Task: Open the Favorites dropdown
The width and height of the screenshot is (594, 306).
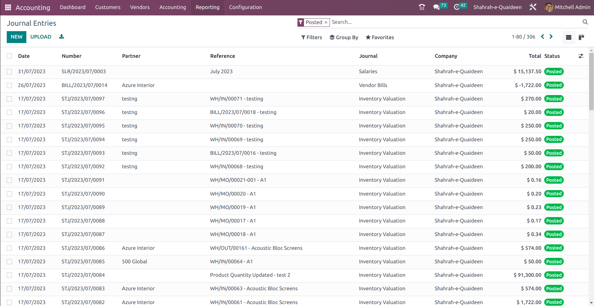Action: (380, 37)
